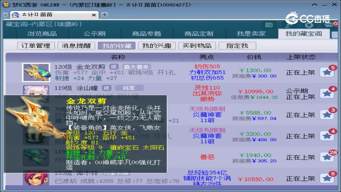
Task: Open 神木林 character avatar thumbnail
Action: tap(36, 178)
